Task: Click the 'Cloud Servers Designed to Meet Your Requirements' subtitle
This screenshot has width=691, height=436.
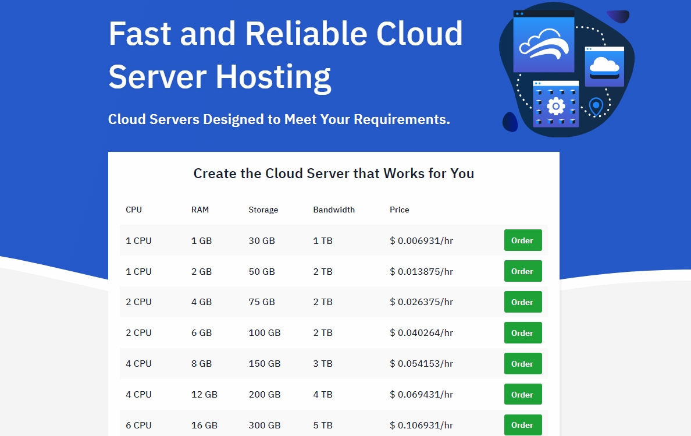Action: point(279,119)
